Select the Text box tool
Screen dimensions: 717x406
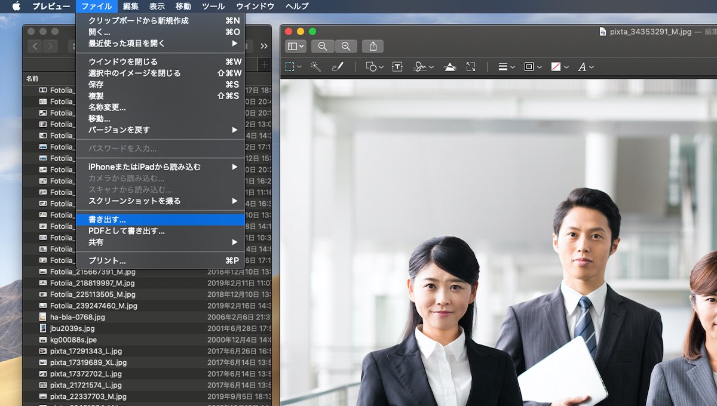pyautogui.click(x=397, y=67)
